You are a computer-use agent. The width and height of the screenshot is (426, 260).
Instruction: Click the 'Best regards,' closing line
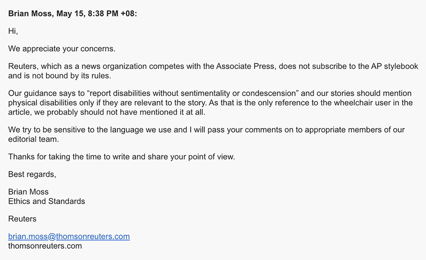pyautogui.click(x=32, y=175)
